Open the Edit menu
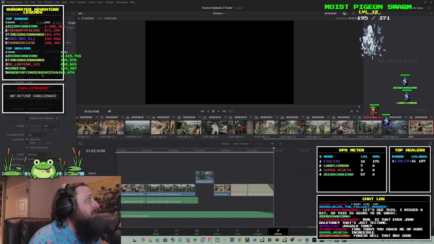 click(33, 2)
